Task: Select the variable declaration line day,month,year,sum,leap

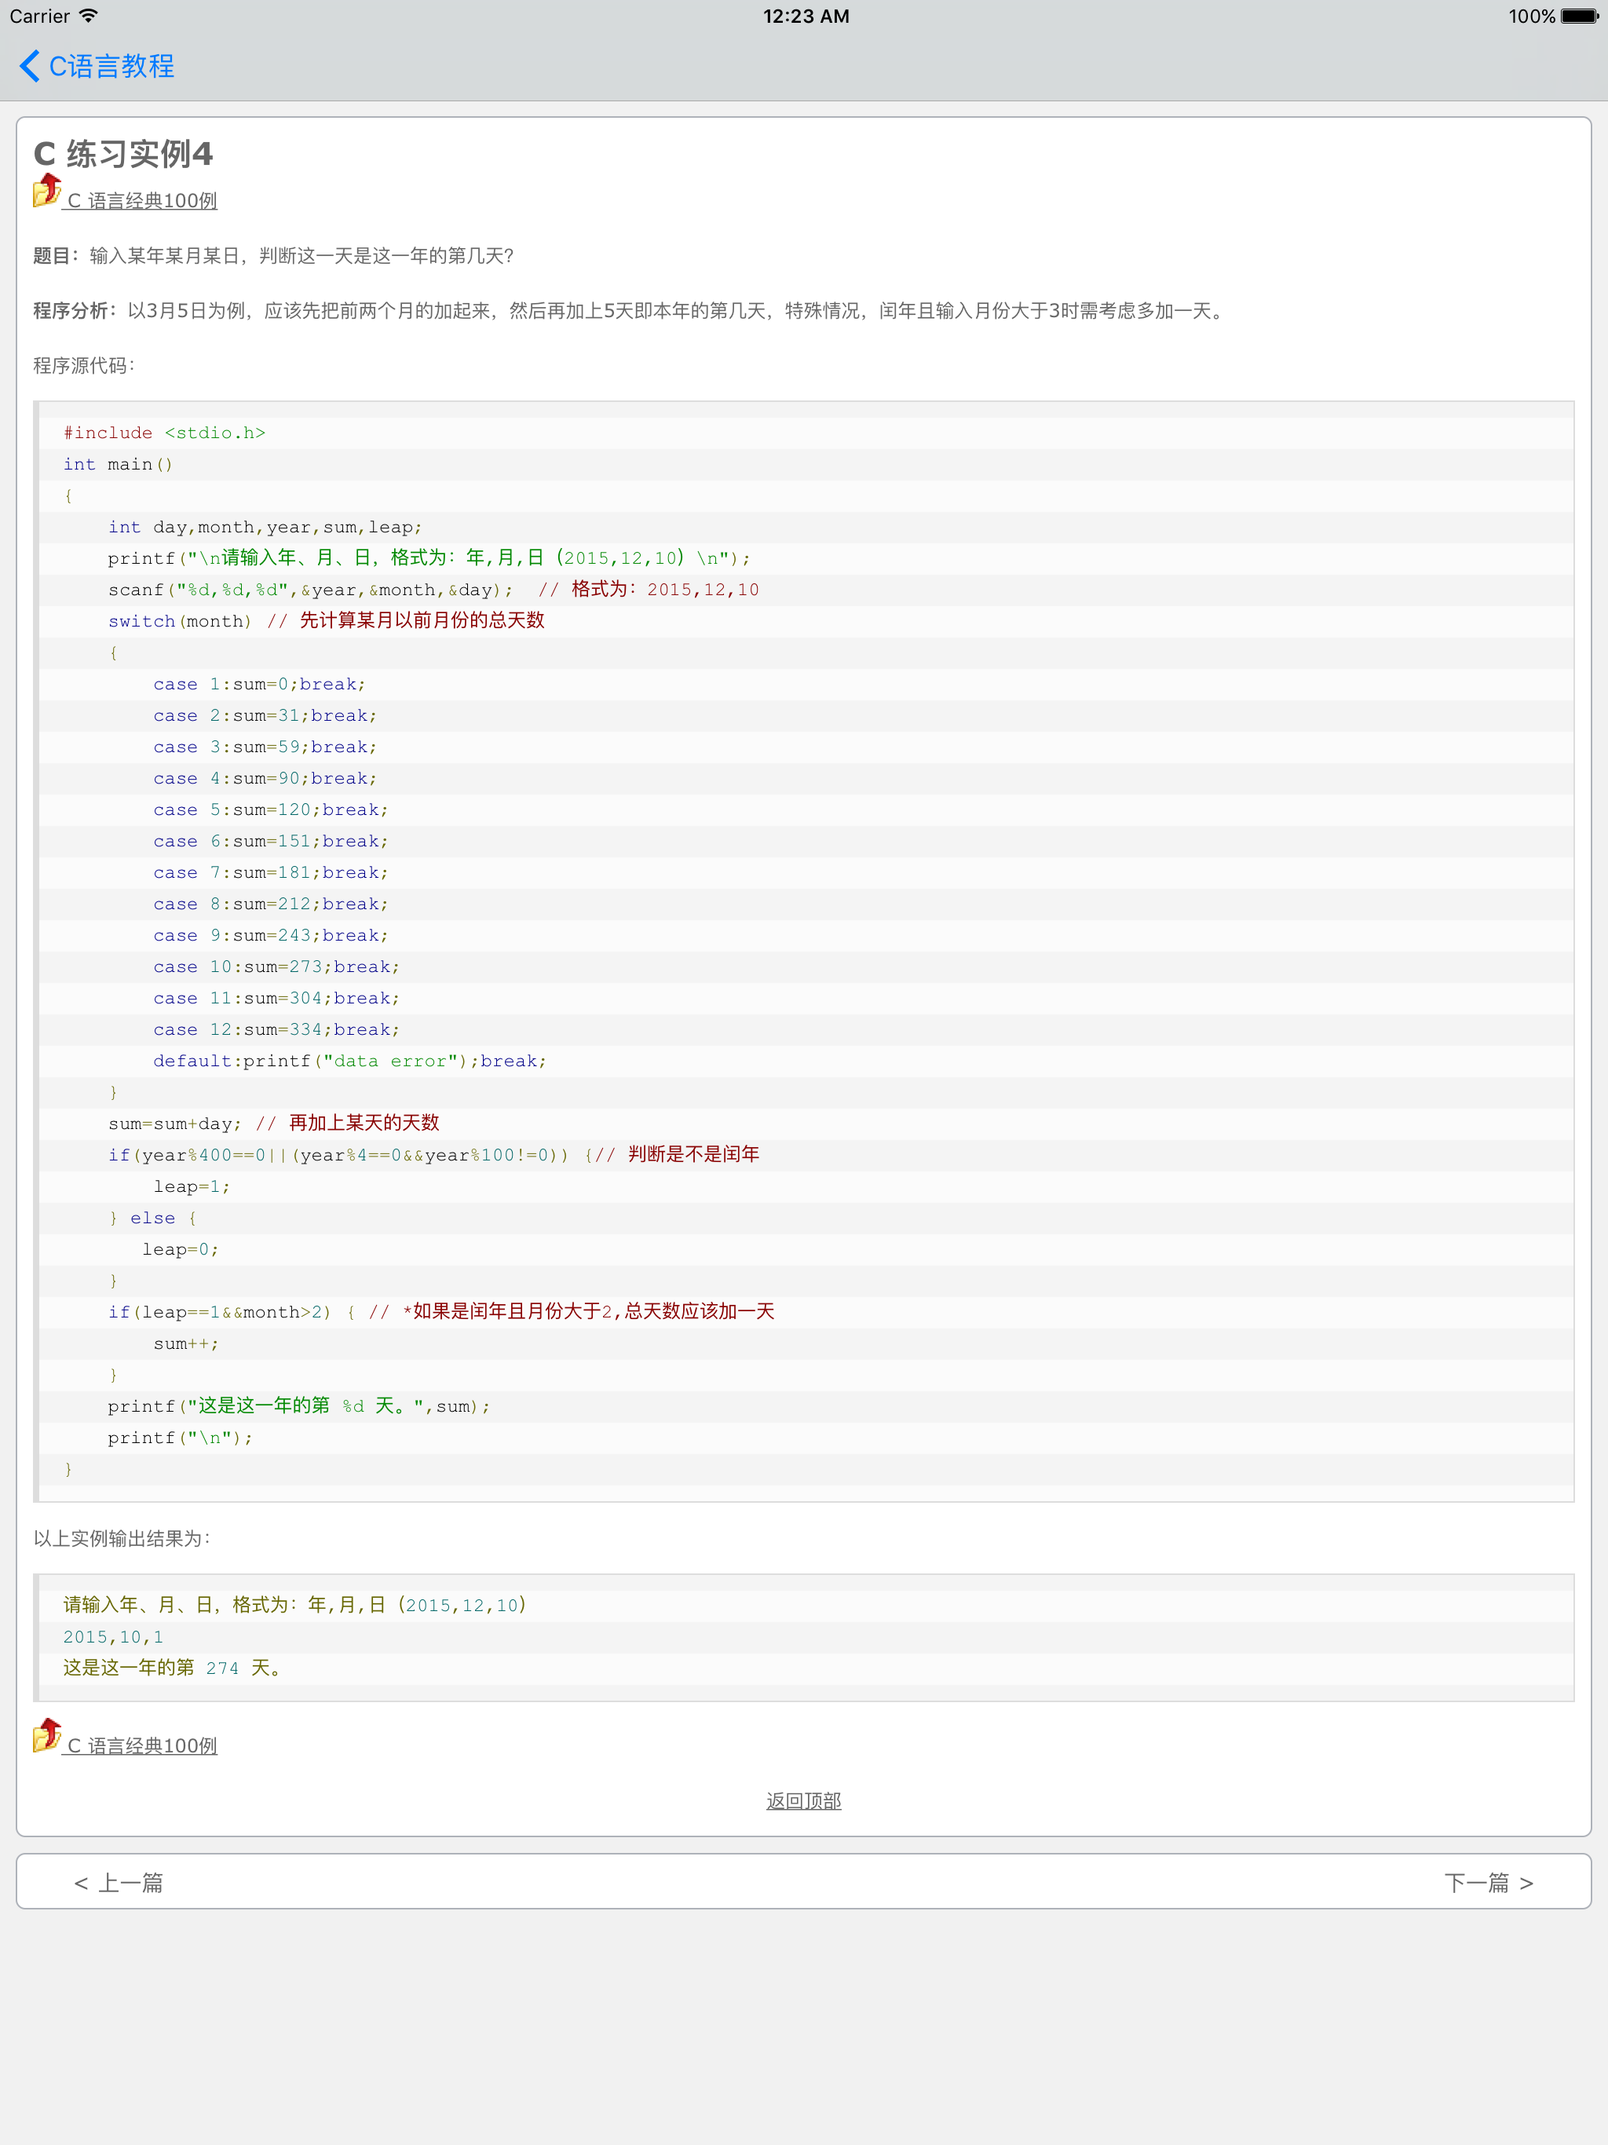Action: pyautogui.click(x=265, y=528)
